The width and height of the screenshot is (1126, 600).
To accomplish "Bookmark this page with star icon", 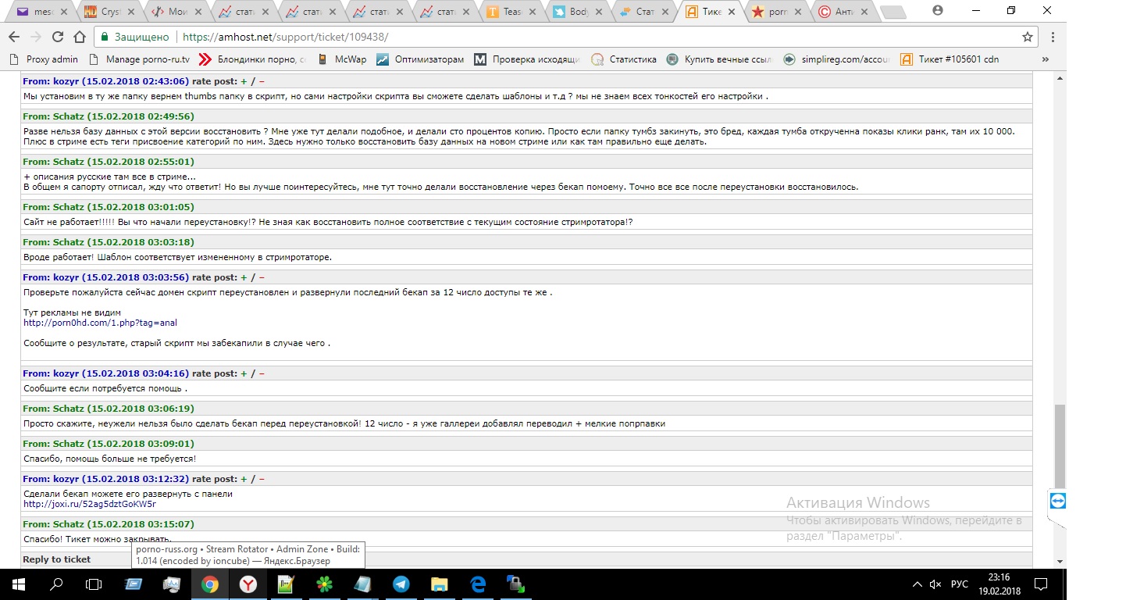I will (x=1028, y=37).
